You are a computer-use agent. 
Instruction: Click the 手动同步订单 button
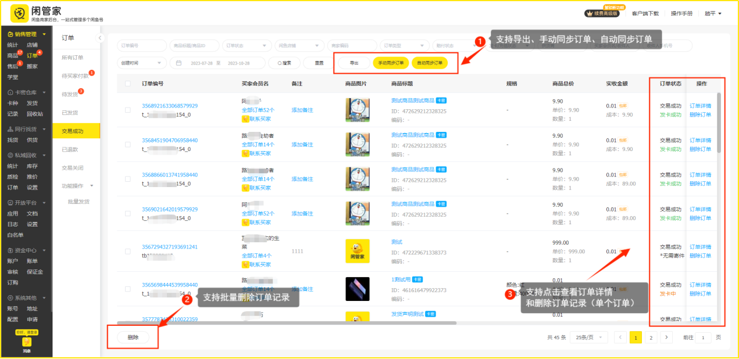coord(391,63)
